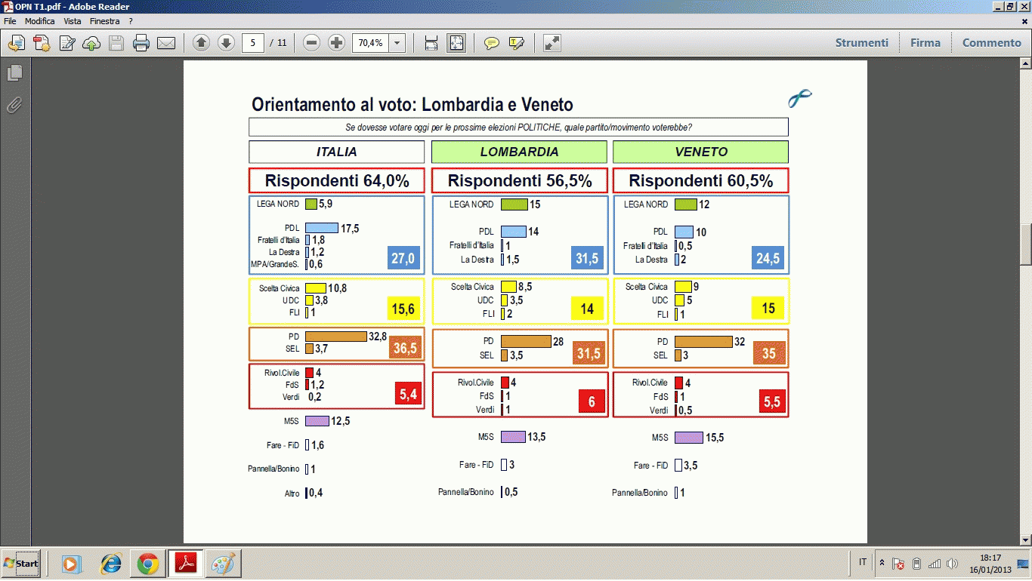Screen dimensions: 1032x581
Task: Click the Print icon in toolbar
Action: click(x=141, y=43)
